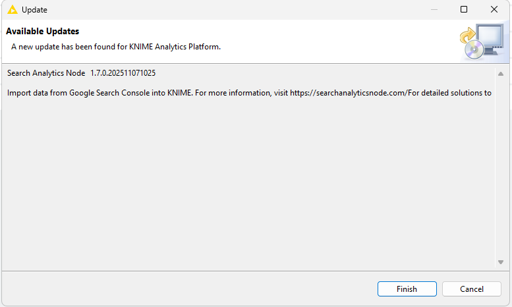This screenshot has height=307, width=512.
Task: Click the Available Updates heading
Action: (42, 32)
